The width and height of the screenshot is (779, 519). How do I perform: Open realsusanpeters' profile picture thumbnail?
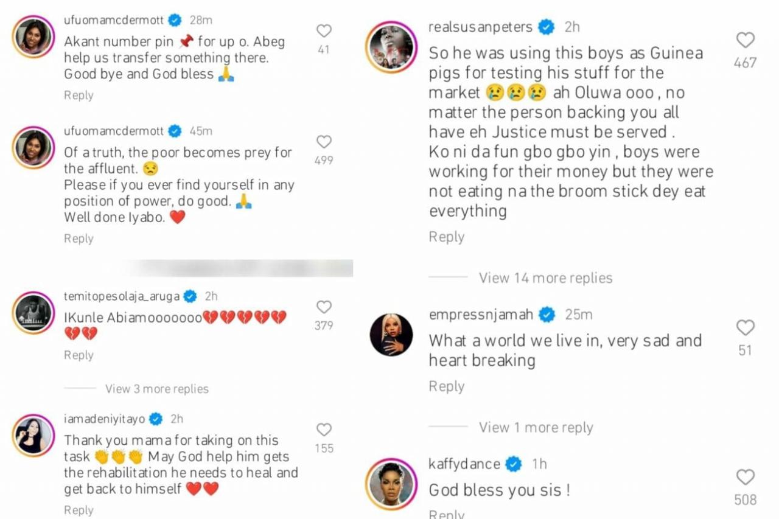coord(391,44)
